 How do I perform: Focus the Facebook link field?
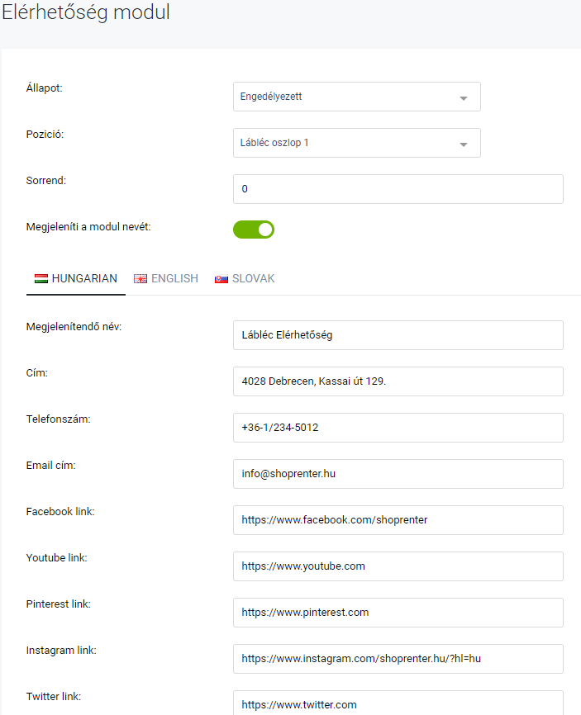click(x=398, y=520)
